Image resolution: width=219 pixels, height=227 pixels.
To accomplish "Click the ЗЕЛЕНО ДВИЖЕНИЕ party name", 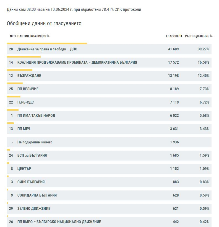I will click(34, 208).
